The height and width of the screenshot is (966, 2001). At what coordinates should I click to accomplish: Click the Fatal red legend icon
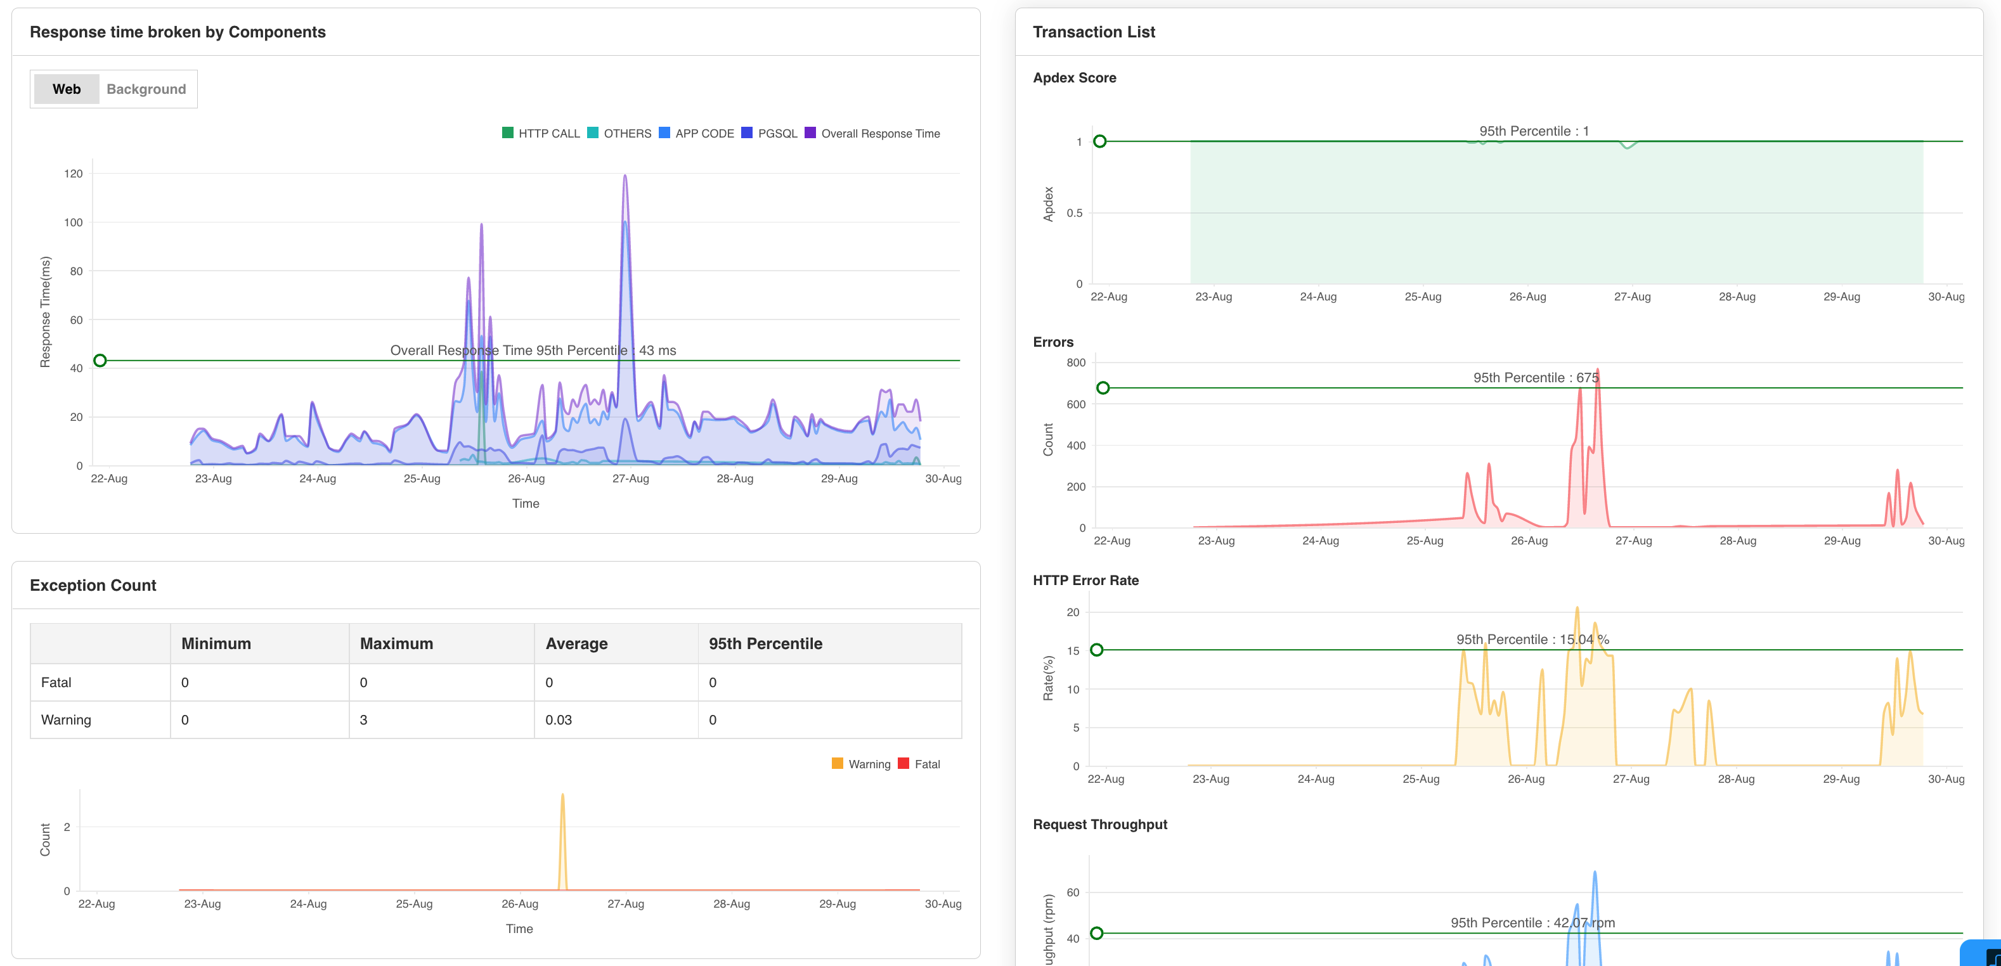point(903,763)
